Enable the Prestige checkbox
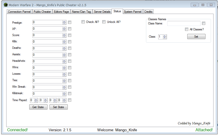 [70, 22]
